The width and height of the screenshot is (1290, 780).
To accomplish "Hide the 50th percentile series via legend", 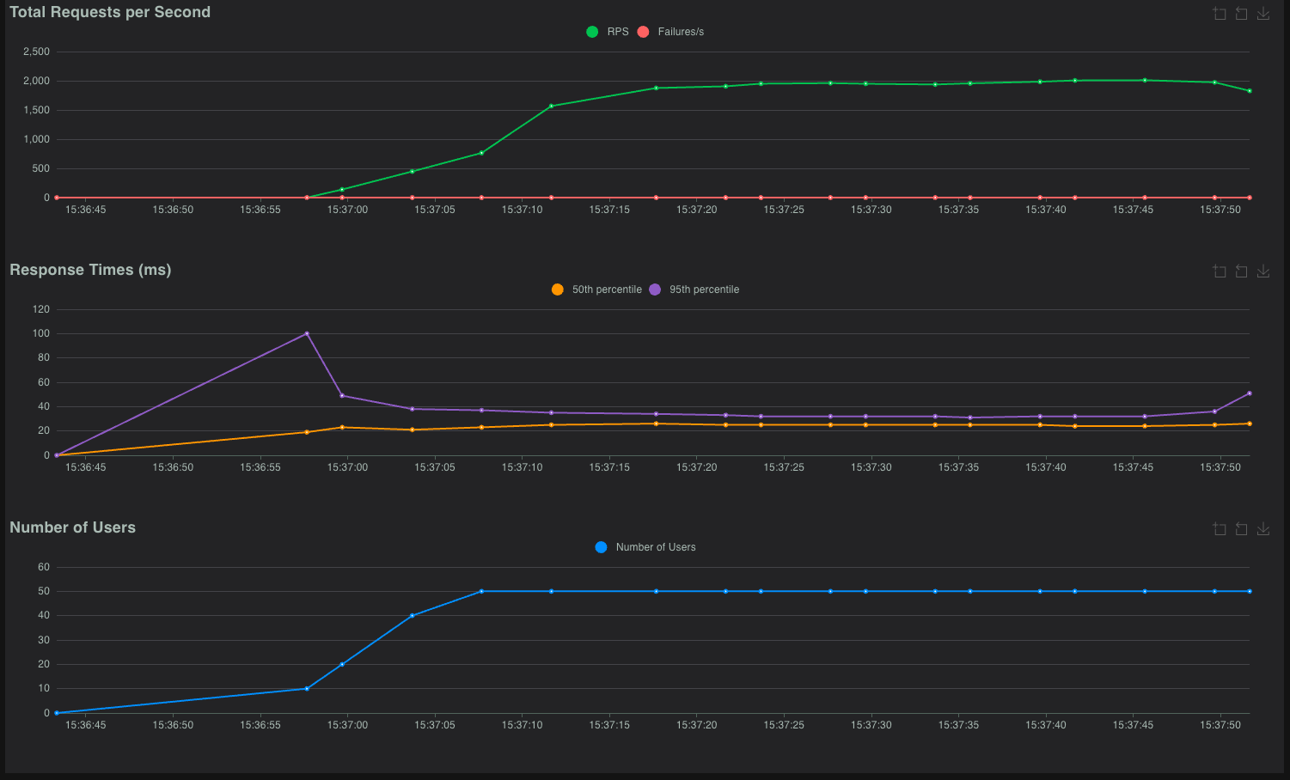I will click(x=606, y=289).
